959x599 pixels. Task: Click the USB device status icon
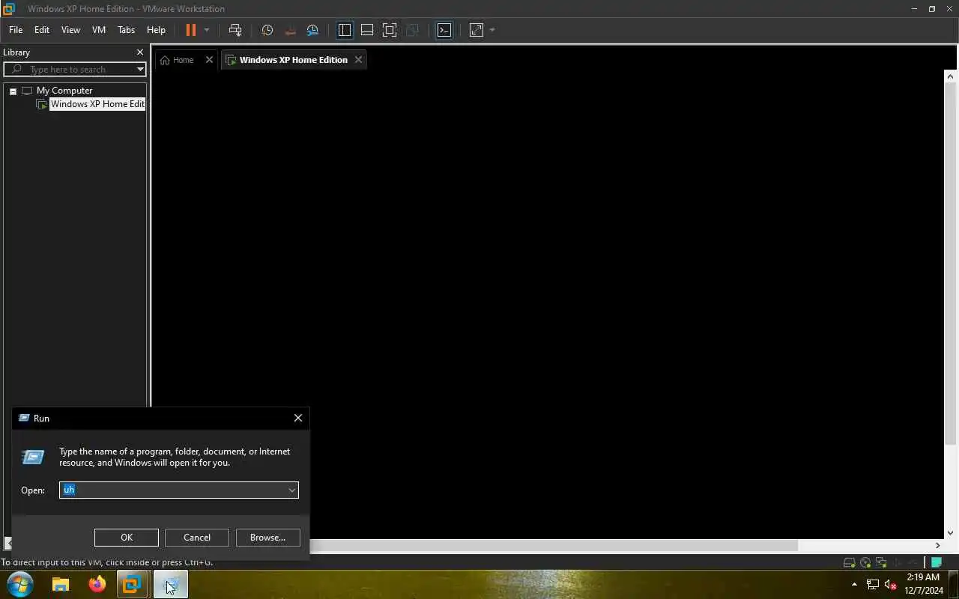897,562
